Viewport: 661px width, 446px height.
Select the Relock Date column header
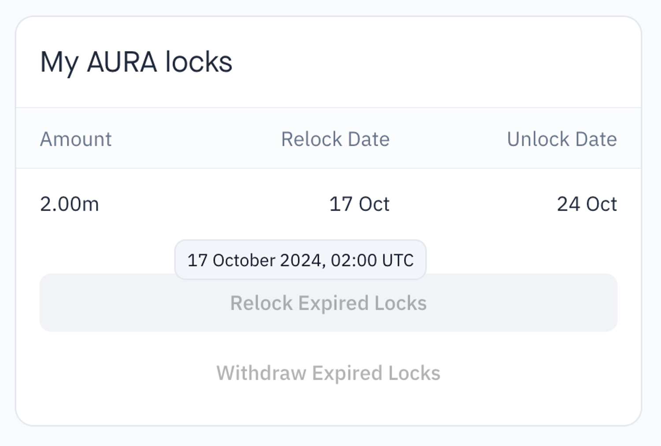[335, 139]
